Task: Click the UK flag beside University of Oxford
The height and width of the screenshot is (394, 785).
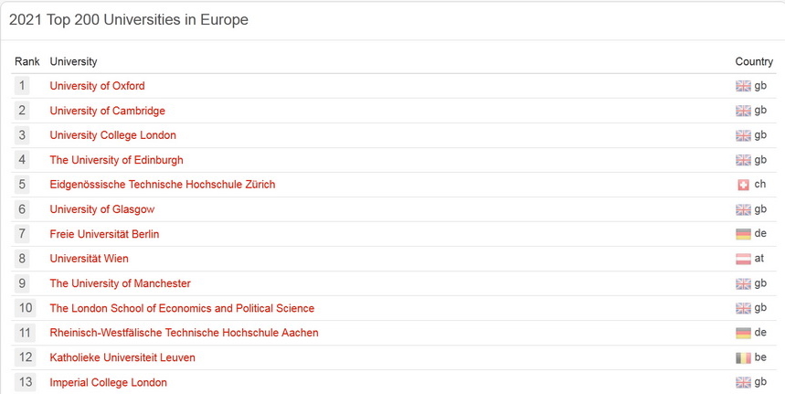Action: point(743,86)
